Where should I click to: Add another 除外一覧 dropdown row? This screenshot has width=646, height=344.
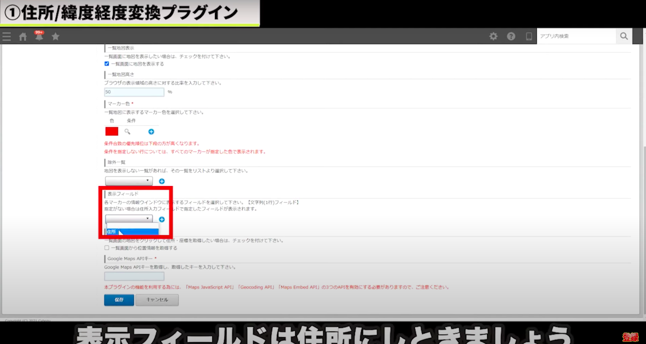tap(162, 181)
